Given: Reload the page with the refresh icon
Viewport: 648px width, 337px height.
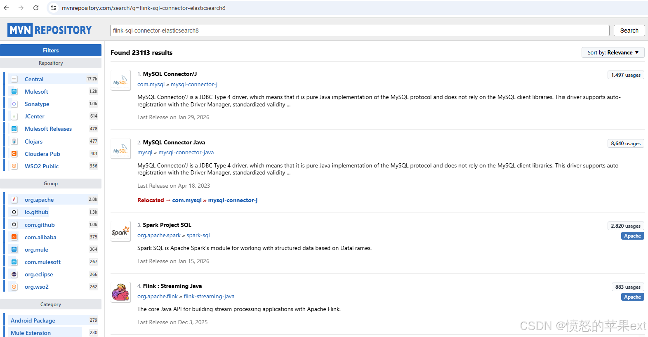Looking at the screenshot, I should pos(36,8).
